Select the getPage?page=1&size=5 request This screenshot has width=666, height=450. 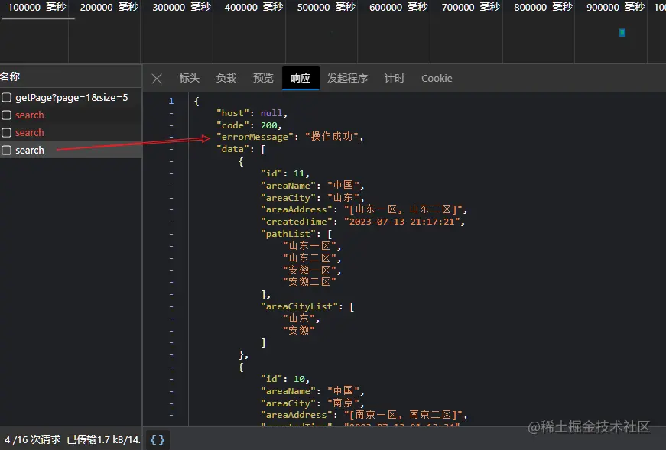(x=71, y=98)
